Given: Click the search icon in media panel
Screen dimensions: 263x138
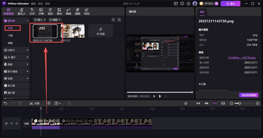Looking at the screenshot, I should click(113, 20).
